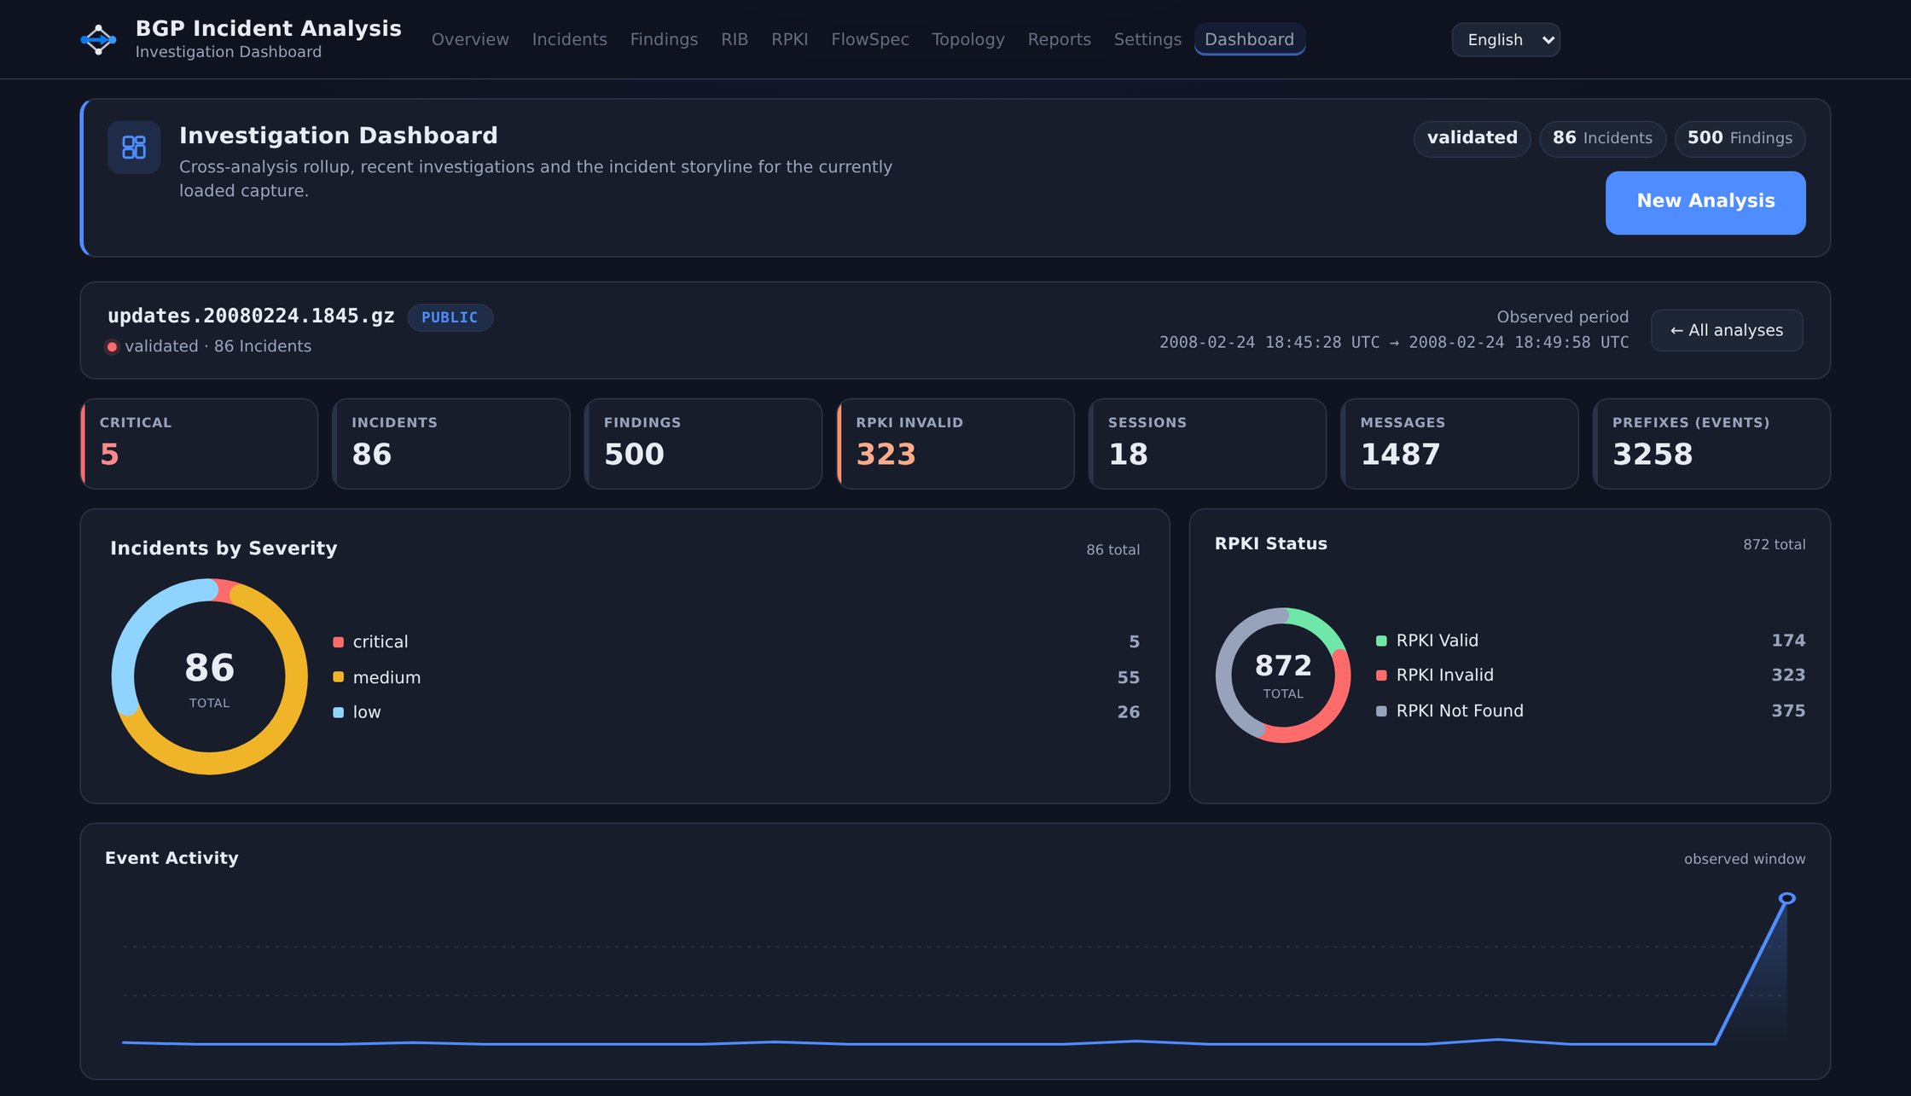This screenshot has width=1911, height=1096.
Task: Click the observed window label
Action: [x=1745, y=859]
